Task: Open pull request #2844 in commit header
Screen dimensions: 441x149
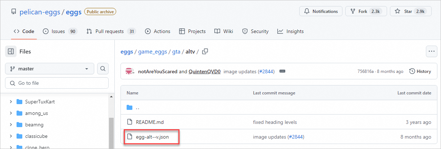Action: coord(266,71)
